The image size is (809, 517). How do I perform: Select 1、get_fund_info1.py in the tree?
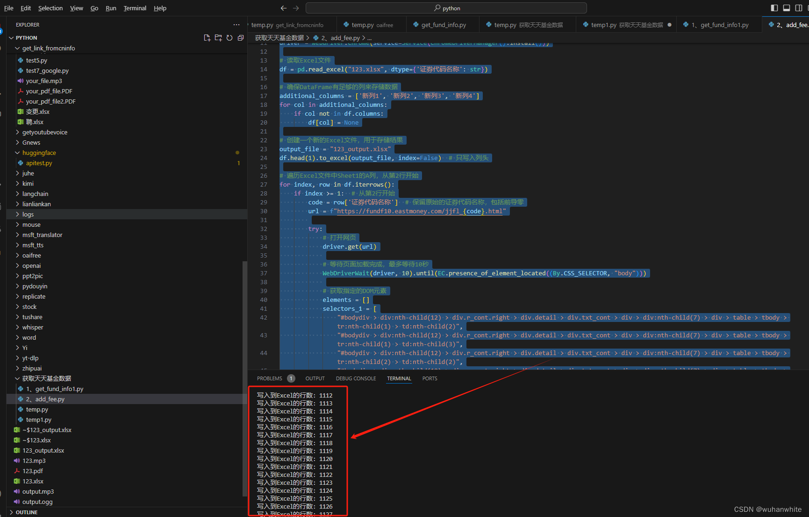(55, 389)
